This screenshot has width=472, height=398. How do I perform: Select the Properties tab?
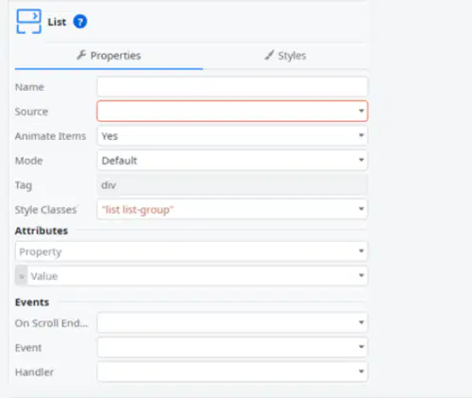[x=109, y=56]
